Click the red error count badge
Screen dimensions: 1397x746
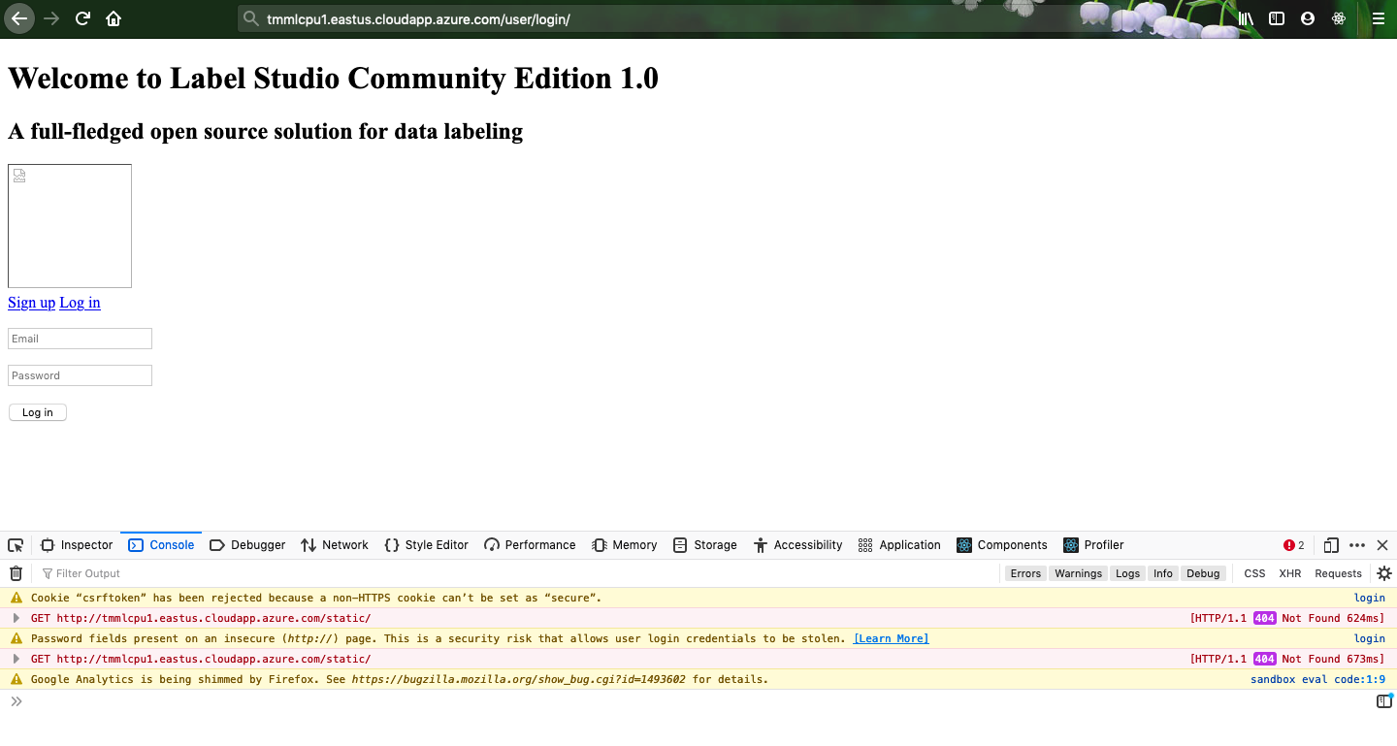pos(1294,545)
